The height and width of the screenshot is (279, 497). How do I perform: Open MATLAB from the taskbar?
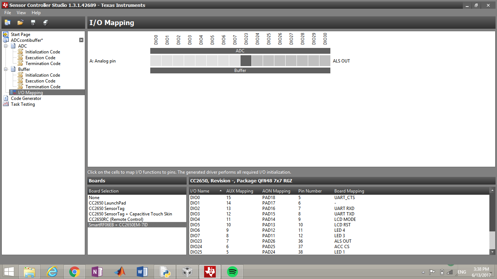[120, 272]
